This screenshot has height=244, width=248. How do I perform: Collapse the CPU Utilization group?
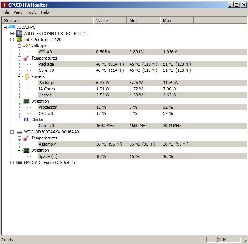[19, 101]
